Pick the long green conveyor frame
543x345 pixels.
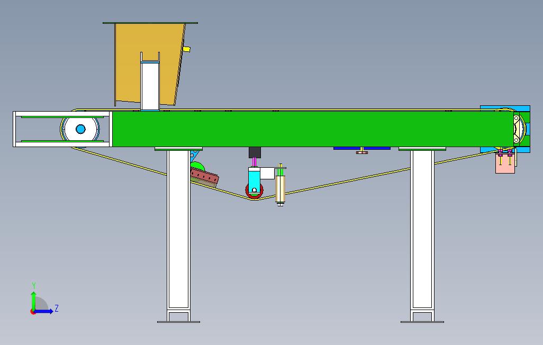coord(313,129)
